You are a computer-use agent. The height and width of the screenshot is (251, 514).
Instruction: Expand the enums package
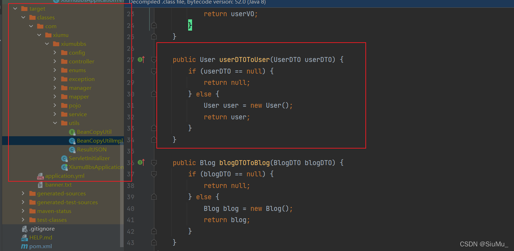[x=55, y=70]
